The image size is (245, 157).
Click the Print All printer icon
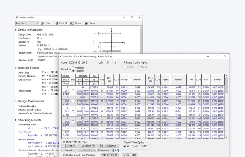[56, 23]
